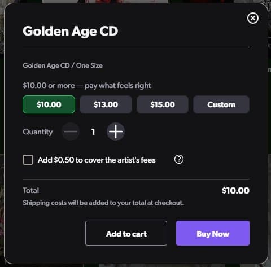Screen dimensions: 271x267
Task: Click the "Add $0.50 to cover the artist's fees" label
Action: click(x=97, y=160)
